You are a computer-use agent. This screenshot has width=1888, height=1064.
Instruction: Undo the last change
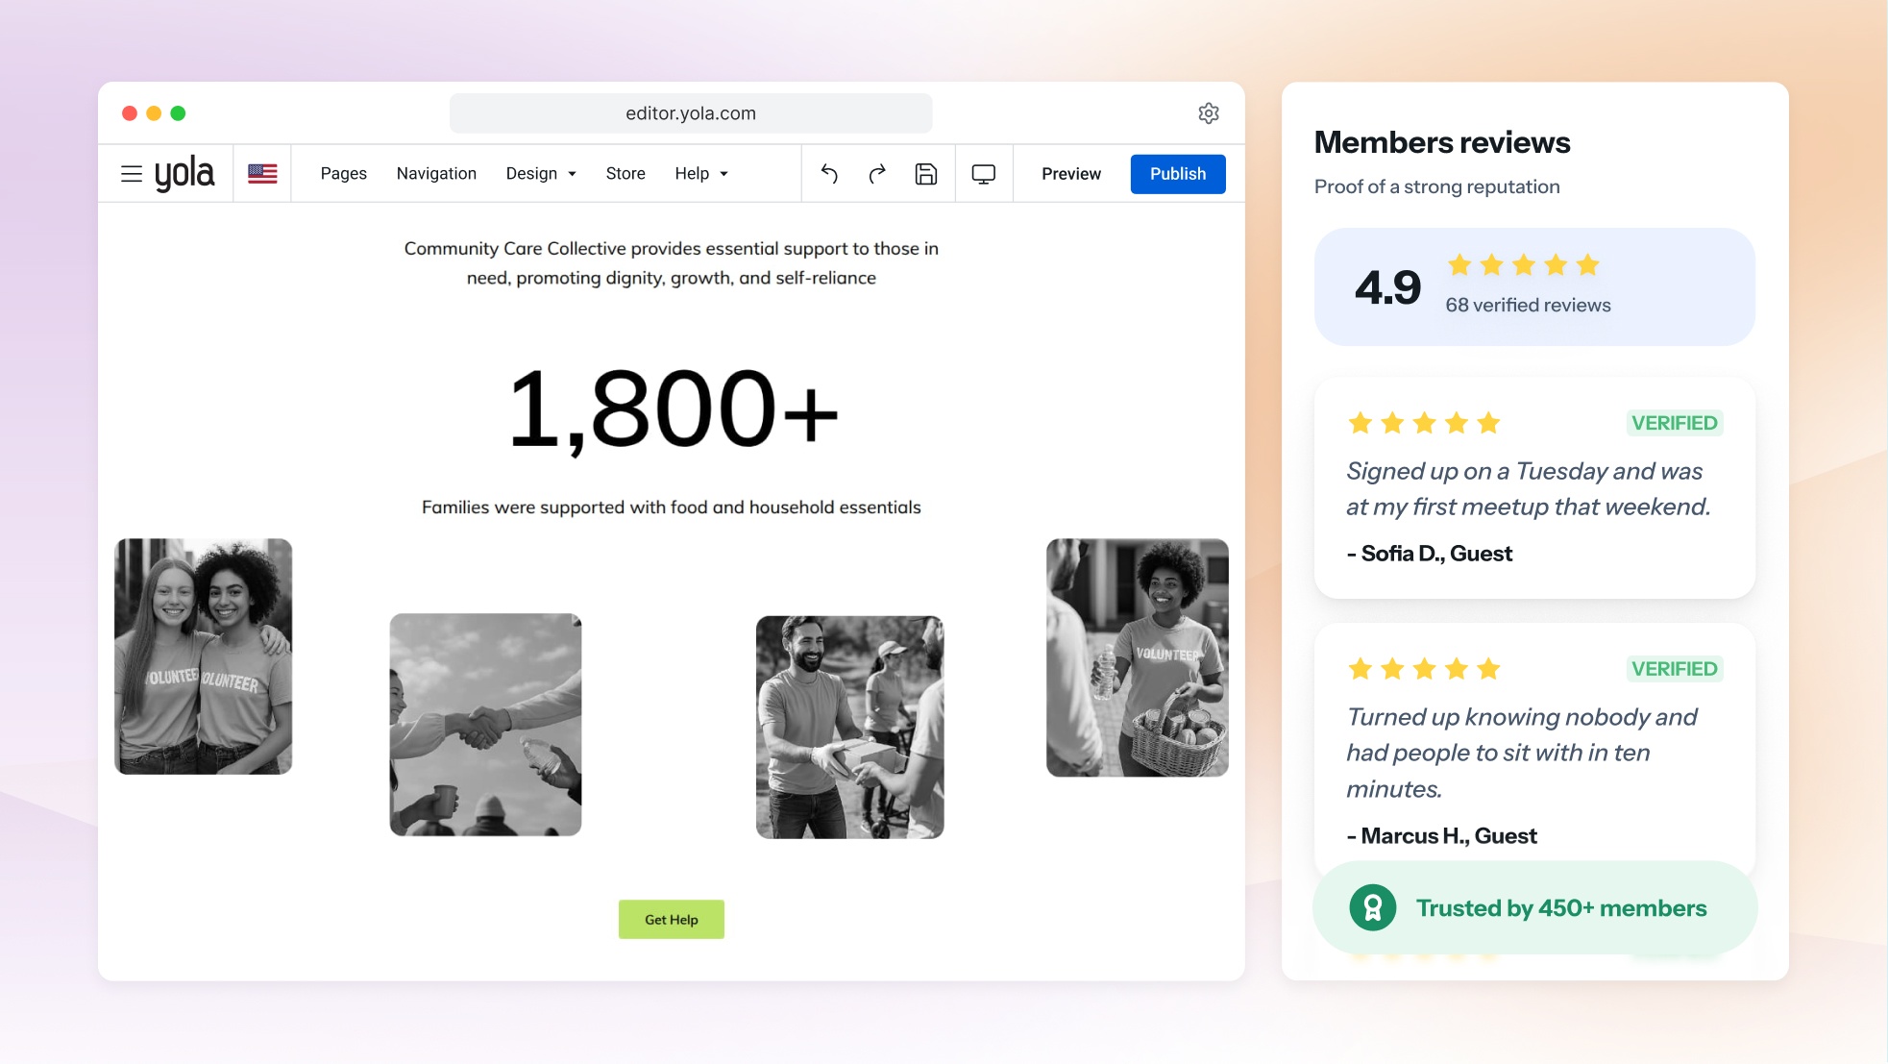point(830,174)
